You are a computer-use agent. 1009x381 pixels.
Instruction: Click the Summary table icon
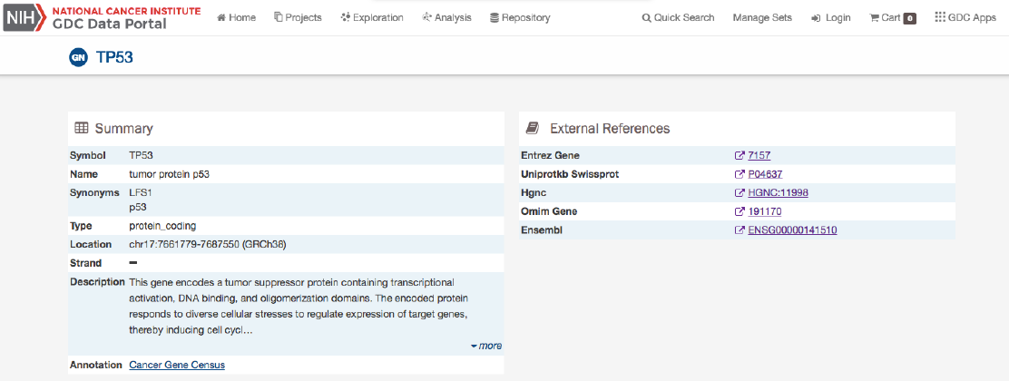pos(81,128)
